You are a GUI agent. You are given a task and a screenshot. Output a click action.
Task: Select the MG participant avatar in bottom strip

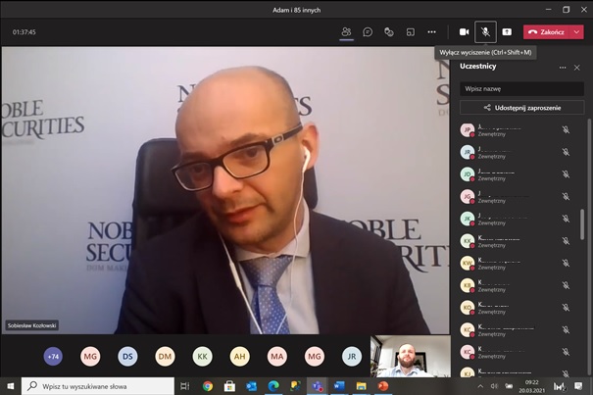click(90, 357)
